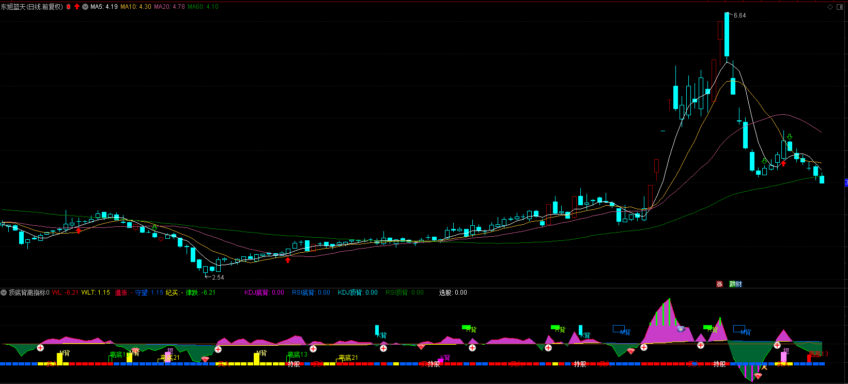Click the window layout icon at top right
Screen dimensions: 848x384
coord(839,7)
